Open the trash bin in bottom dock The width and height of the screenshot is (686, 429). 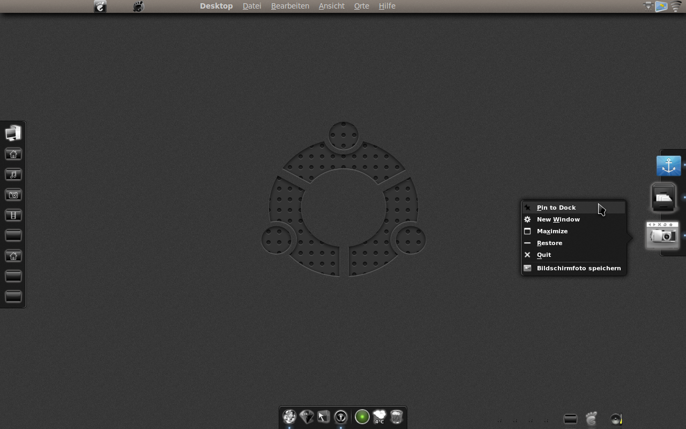[397, 417]
